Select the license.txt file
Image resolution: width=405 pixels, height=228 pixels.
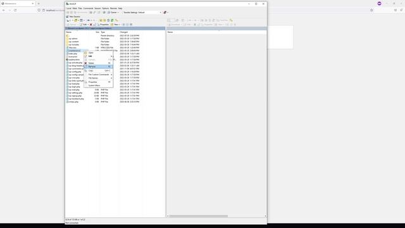(73, 56)
